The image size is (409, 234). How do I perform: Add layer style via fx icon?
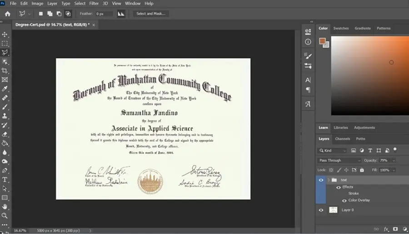tap(386, 229)
